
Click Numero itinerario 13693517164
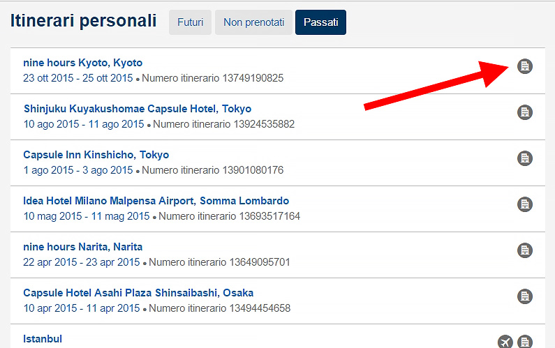(230, 216)
